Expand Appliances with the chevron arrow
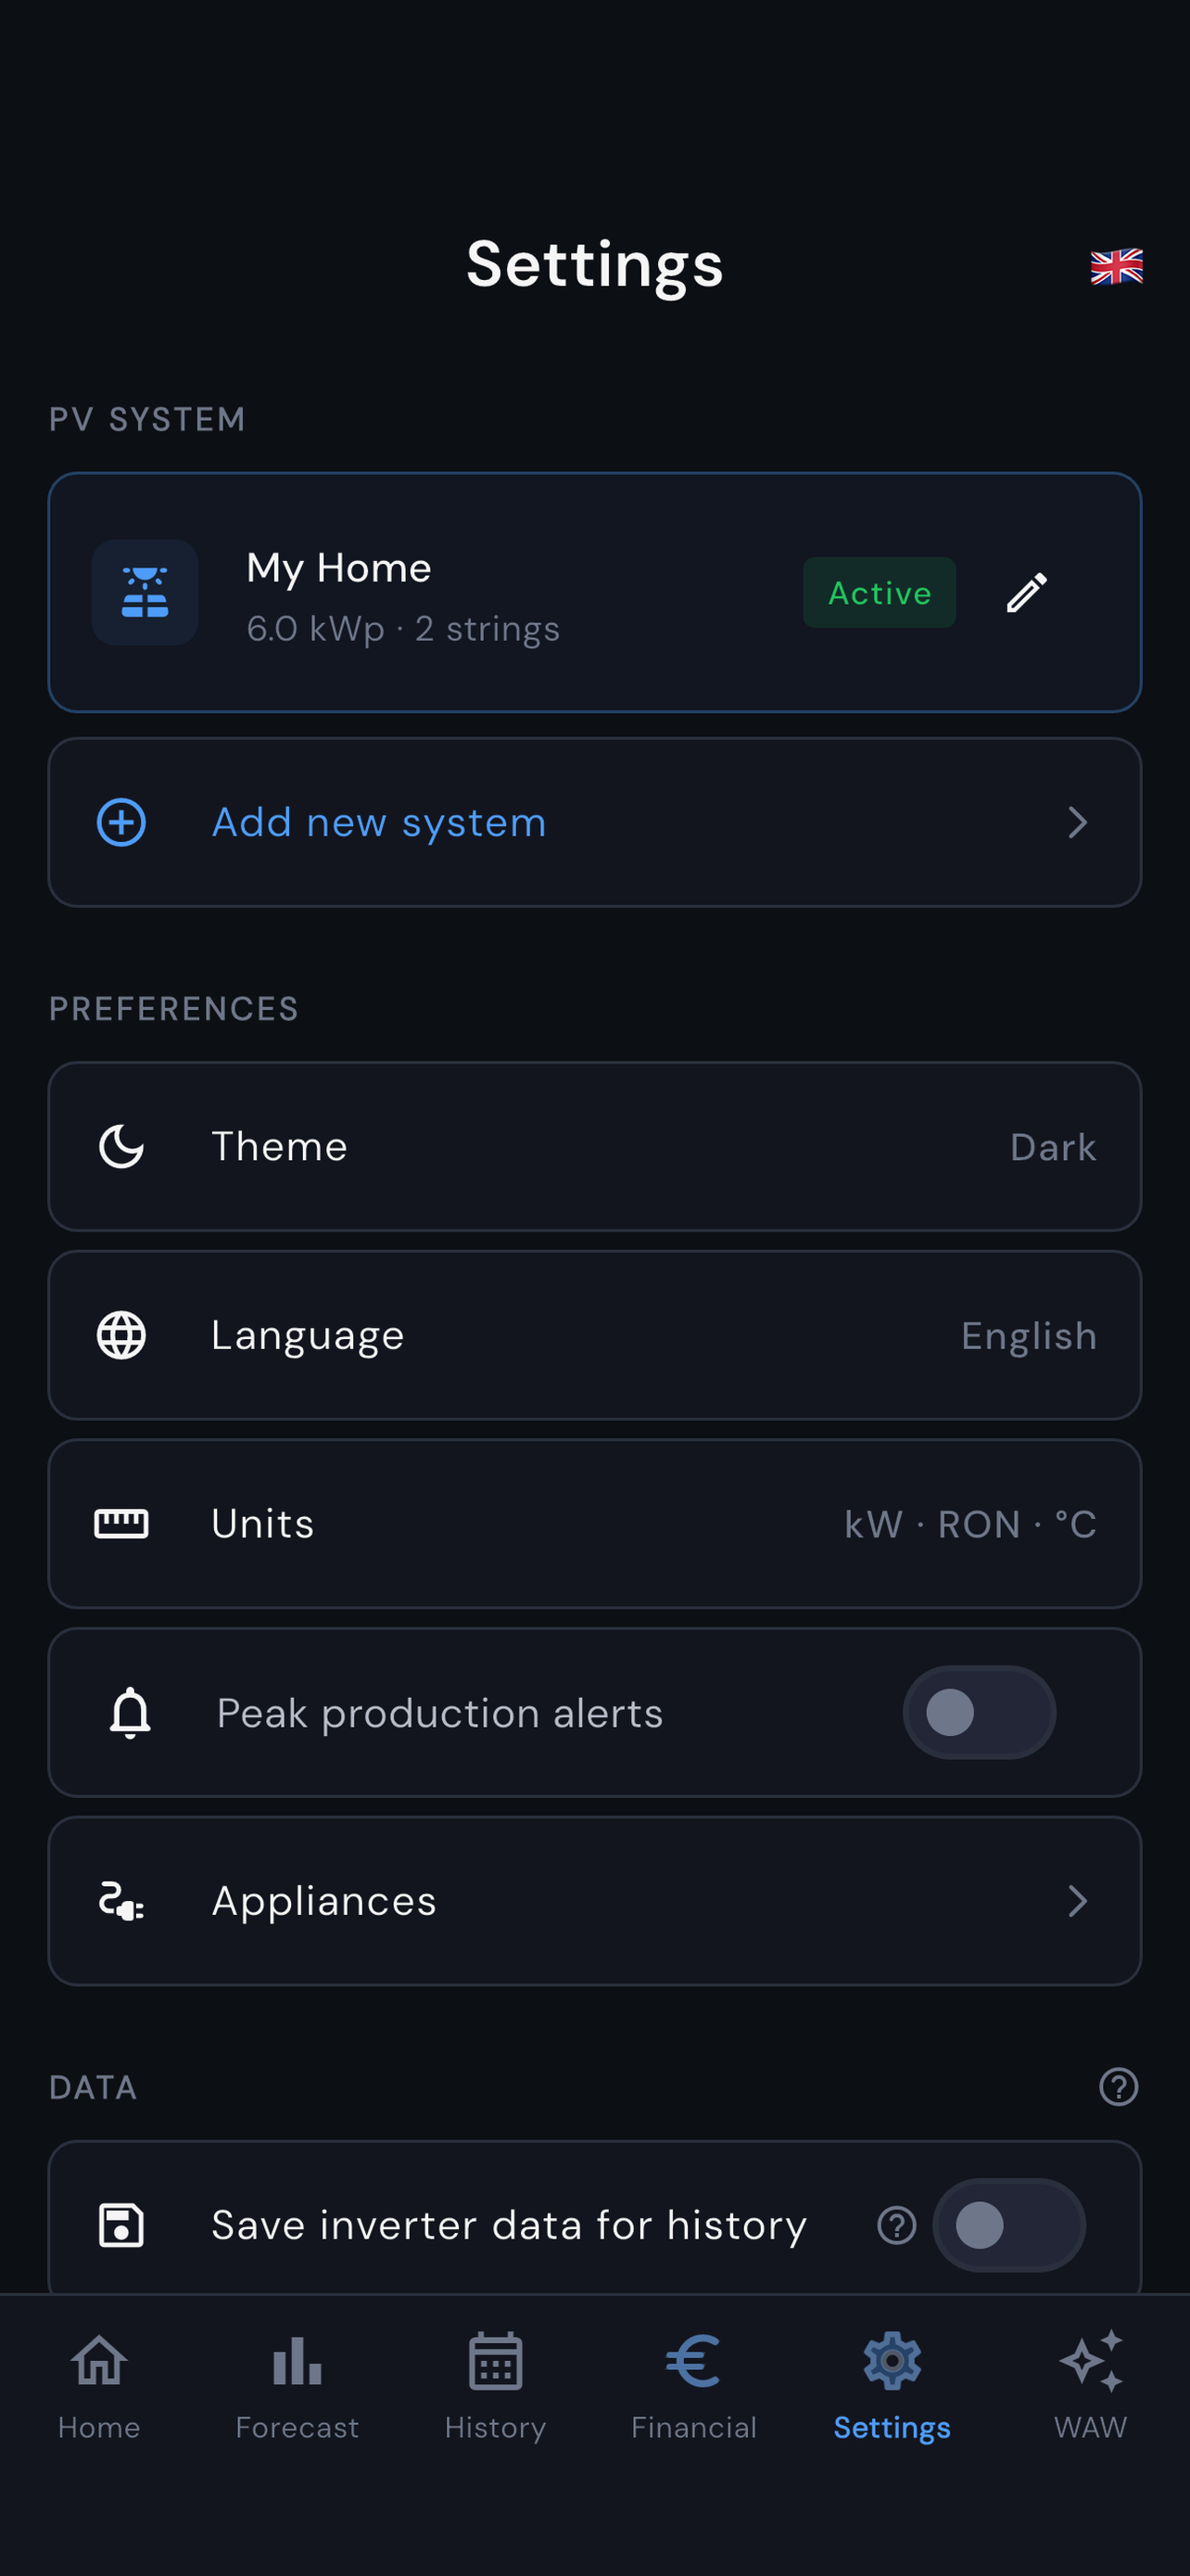 pyautogui.click(x=1077, y=1901)
